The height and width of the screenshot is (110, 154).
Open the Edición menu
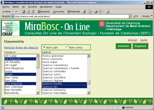(x=16, y=7)
